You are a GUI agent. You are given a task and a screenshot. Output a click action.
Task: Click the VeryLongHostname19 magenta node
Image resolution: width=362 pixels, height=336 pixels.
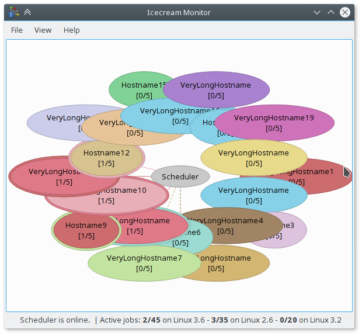pos(274,123)
